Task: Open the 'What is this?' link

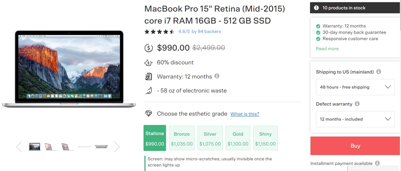Action: pyautogui.click(x=245, y=114)
